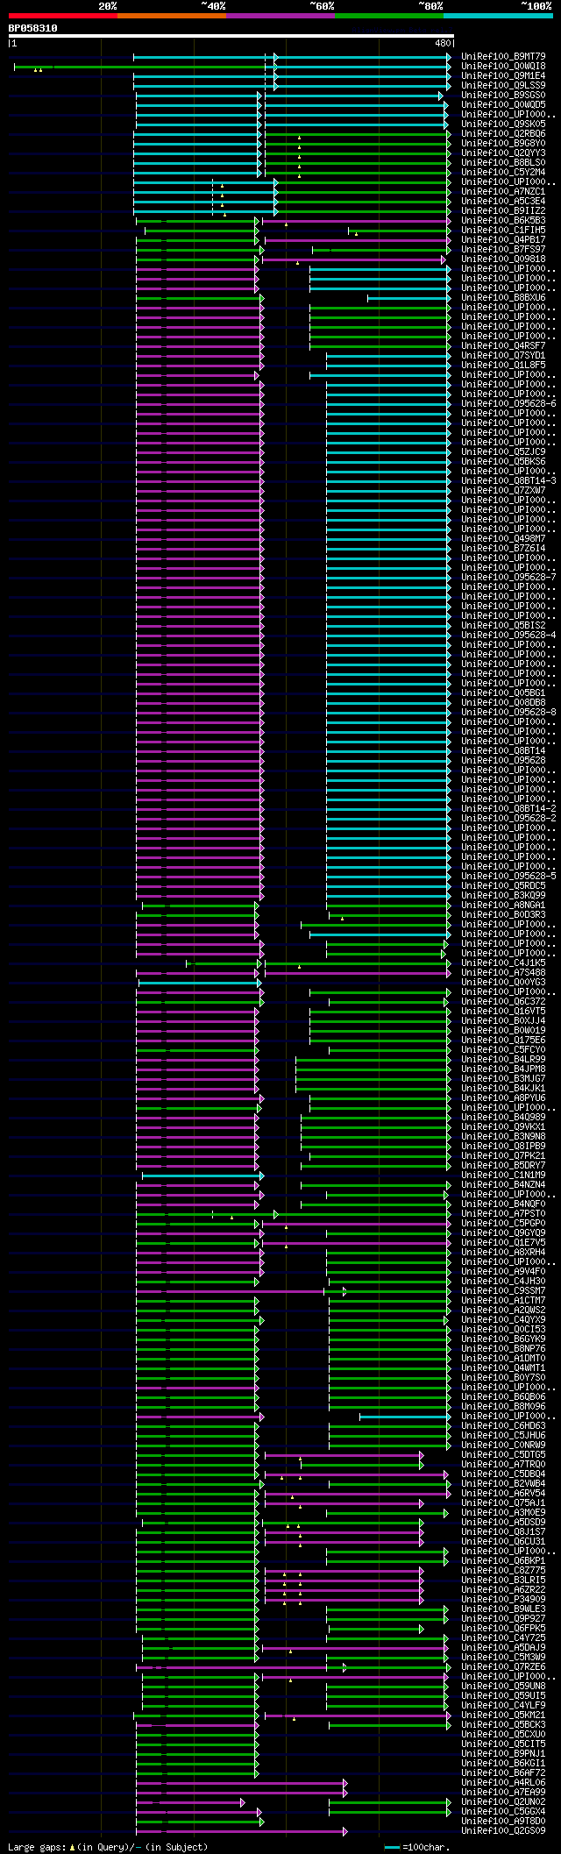Viewport: 561px width, 1854px height.
Task: Select the UniRef100_Q6C372 row label
Action: 503,1001
